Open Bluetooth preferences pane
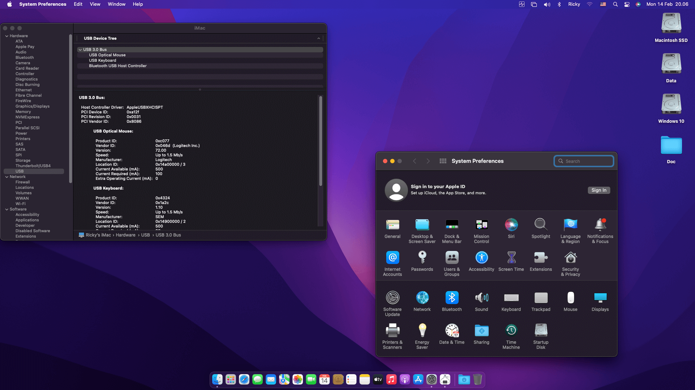The width and height of the screenshot is (695, 390). [x=452, y=302]
